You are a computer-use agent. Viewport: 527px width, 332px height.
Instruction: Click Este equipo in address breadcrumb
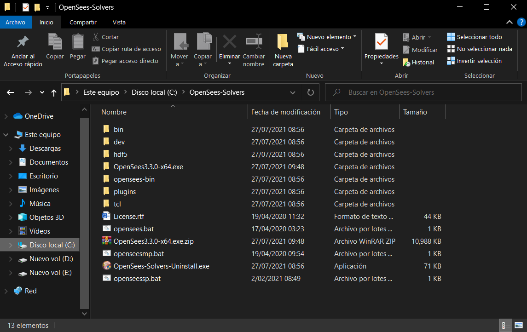101,92
